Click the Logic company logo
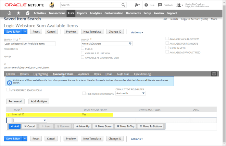The width and height of the screenshot is (226, 146). pos(52,5)
